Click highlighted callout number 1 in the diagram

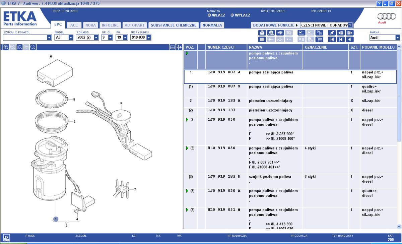coord(56,219)
